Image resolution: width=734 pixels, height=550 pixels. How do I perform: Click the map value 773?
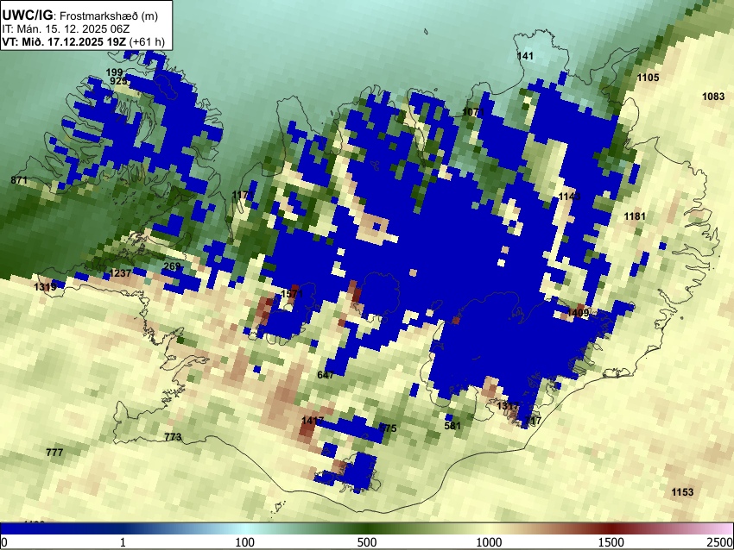click(173, 437)
